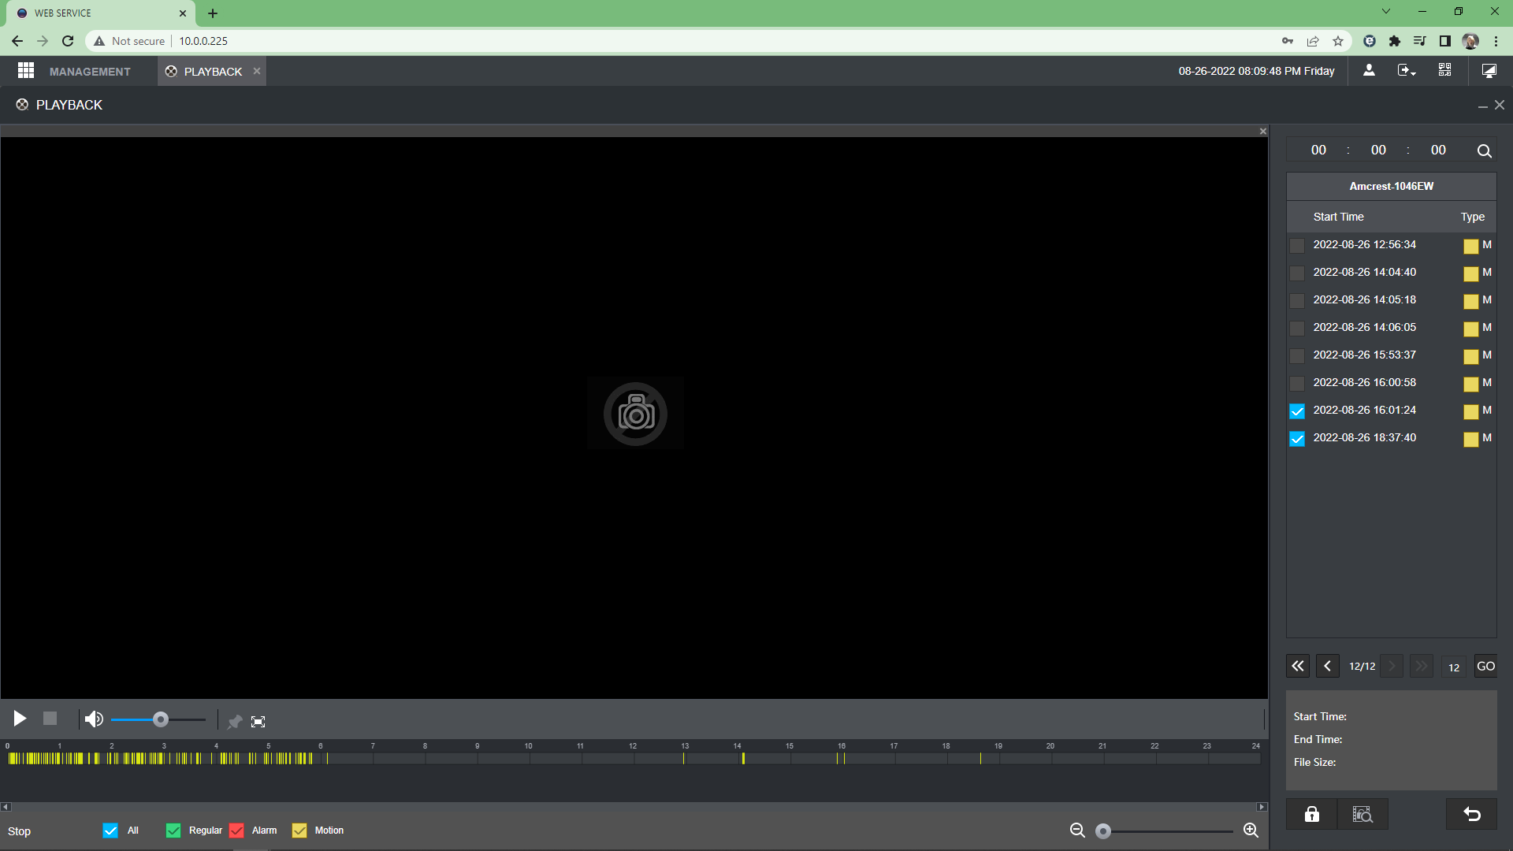Stop playback with the square stop button

(x=50, y=719)
